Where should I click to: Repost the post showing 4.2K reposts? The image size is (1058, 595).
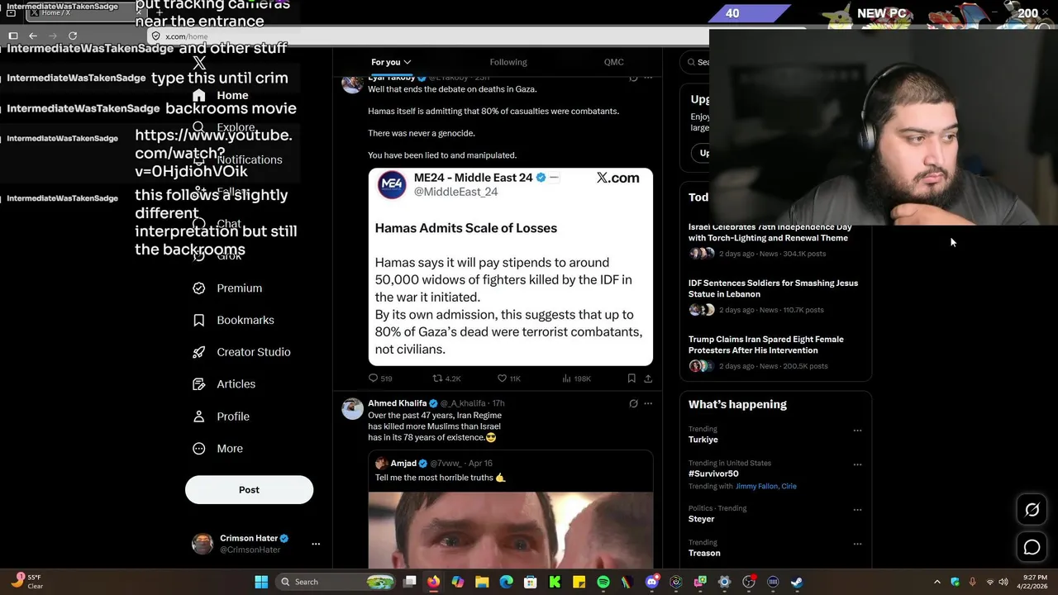447,378
